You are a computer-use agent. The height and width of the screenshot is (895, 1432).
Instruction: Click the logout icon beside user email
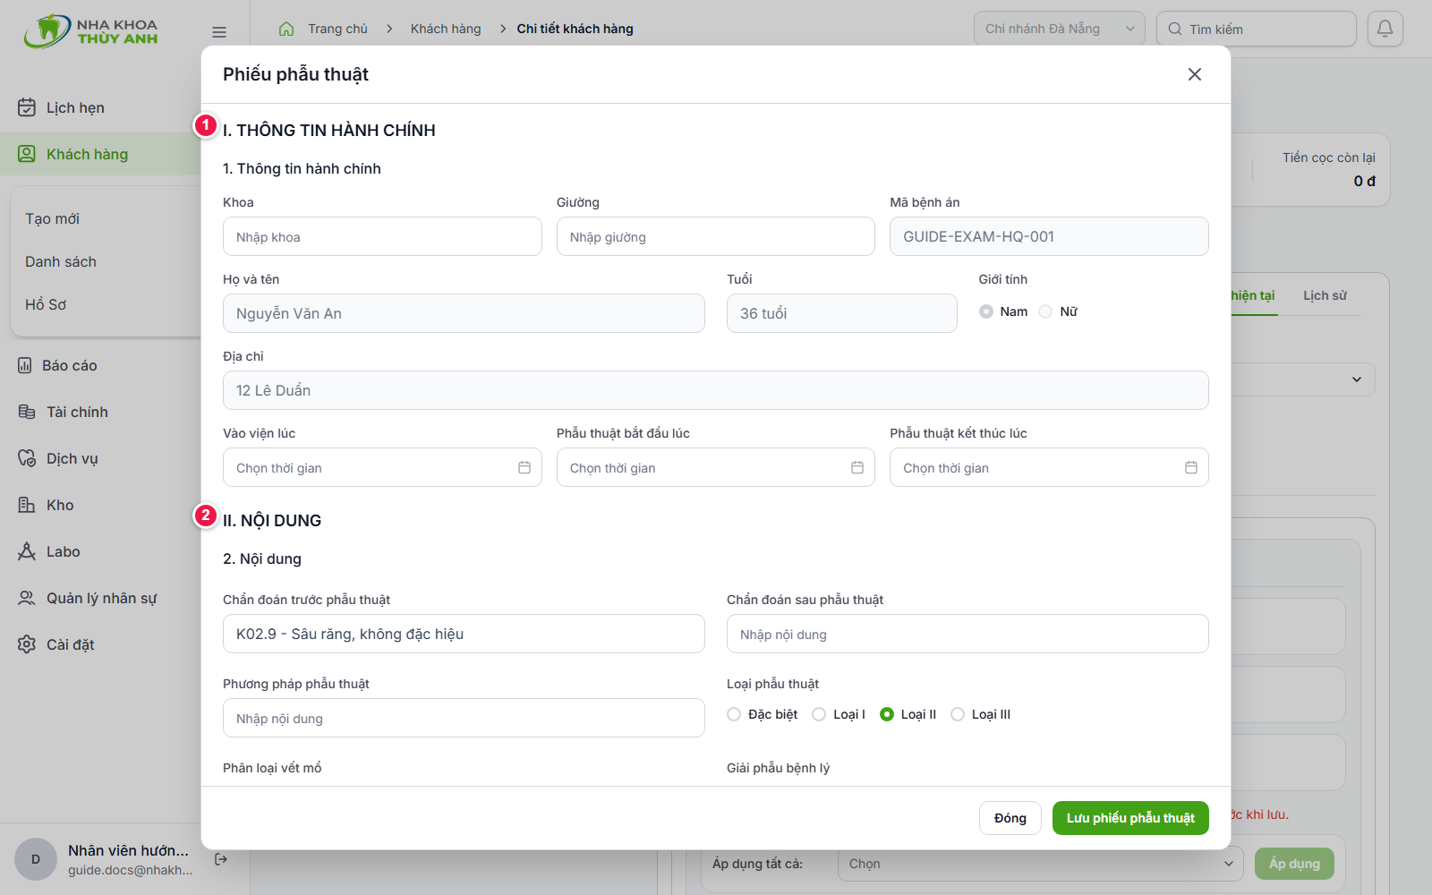(221, 859)
